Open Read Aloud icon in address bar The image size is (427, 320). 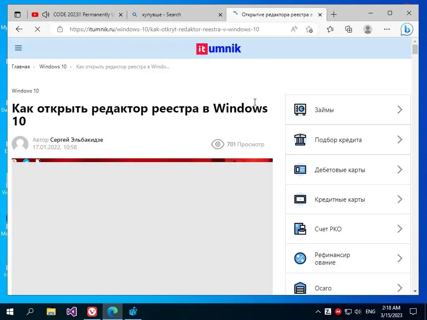pyautogui.click(x=294, y=29)
